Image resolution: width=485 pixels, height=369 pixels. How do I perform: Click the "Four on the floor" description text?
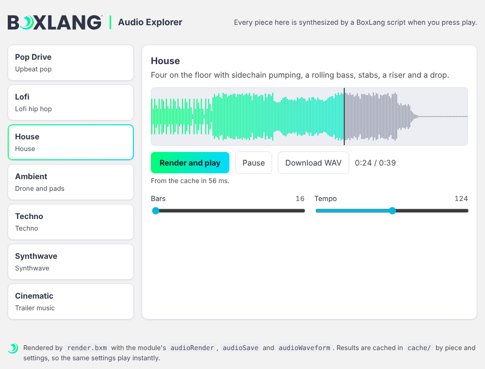click(300, 75)
